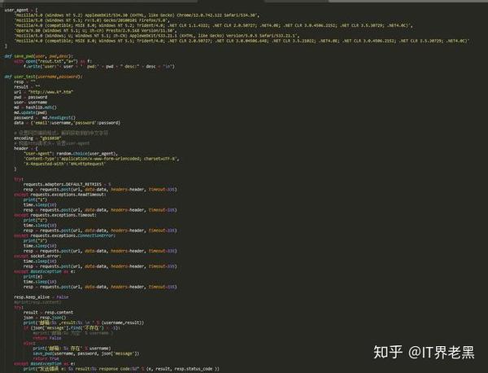
Task: Click the "User-Agent": random.choice(user_agent) line
Action: pyautogui.click(x=71, y=154)
